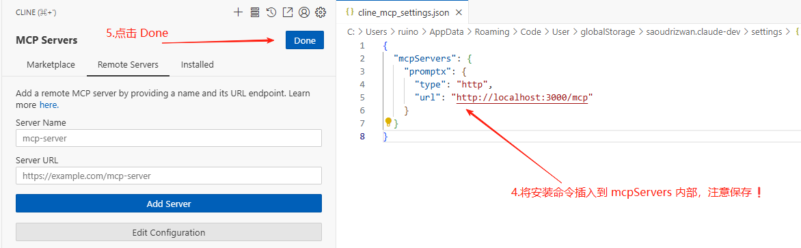Switch to the Installed tab
The width and height of the screenshot is (801, 248).
(198, 65)
